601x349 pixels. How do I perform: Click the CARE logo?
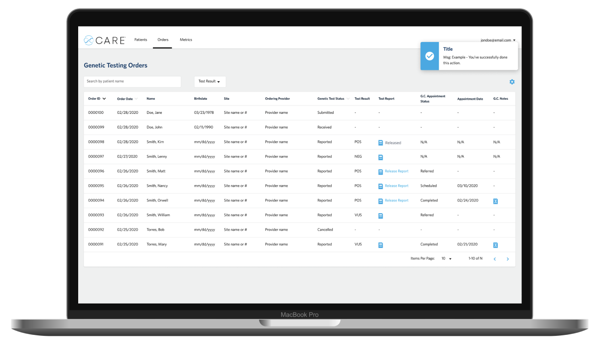(105, 40)
